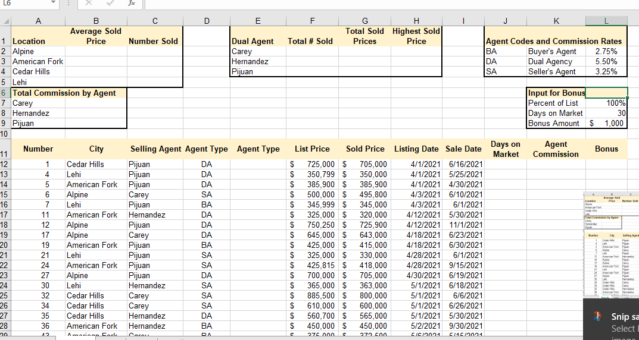
Task: Click the Snip & Sketch notification icon
Action: click(x=597, y=316)
